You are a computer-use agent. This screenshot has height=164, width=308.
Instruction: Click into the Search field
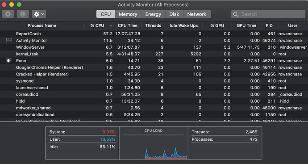tap(268, 14)
